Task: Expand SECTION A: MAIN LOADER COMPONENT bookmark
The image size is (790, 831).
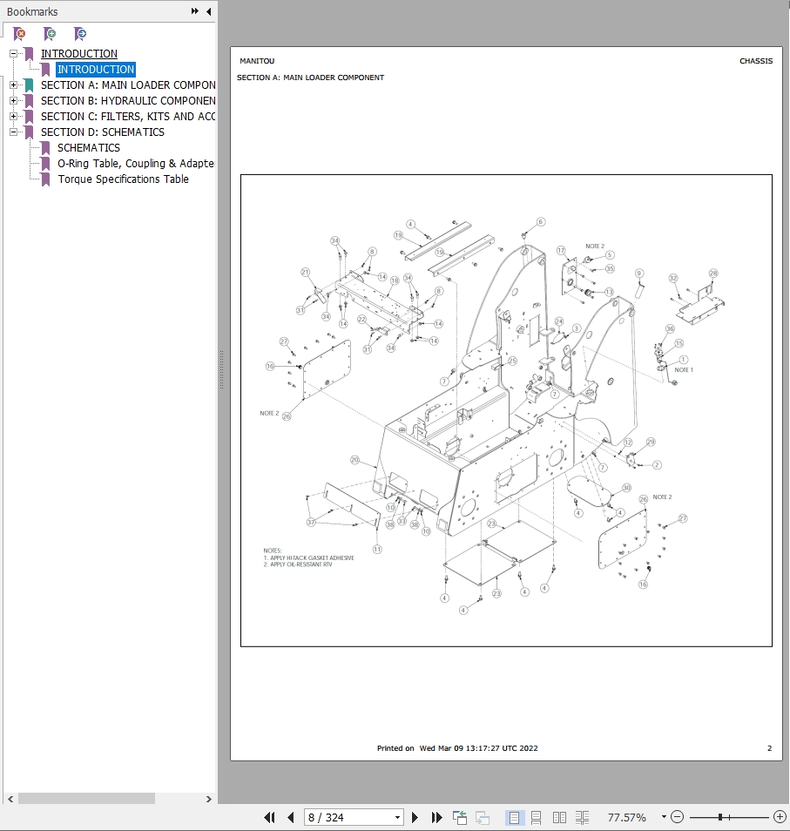Action: [x=13, y=85]
